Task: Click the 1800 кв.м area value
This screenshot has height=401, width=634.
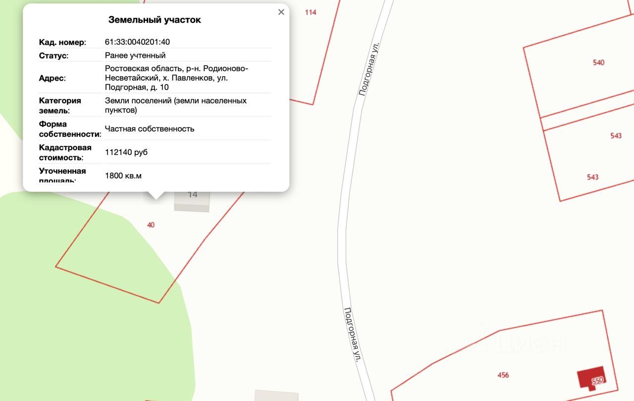Action: pyautogui.click(x=123, y=176)
